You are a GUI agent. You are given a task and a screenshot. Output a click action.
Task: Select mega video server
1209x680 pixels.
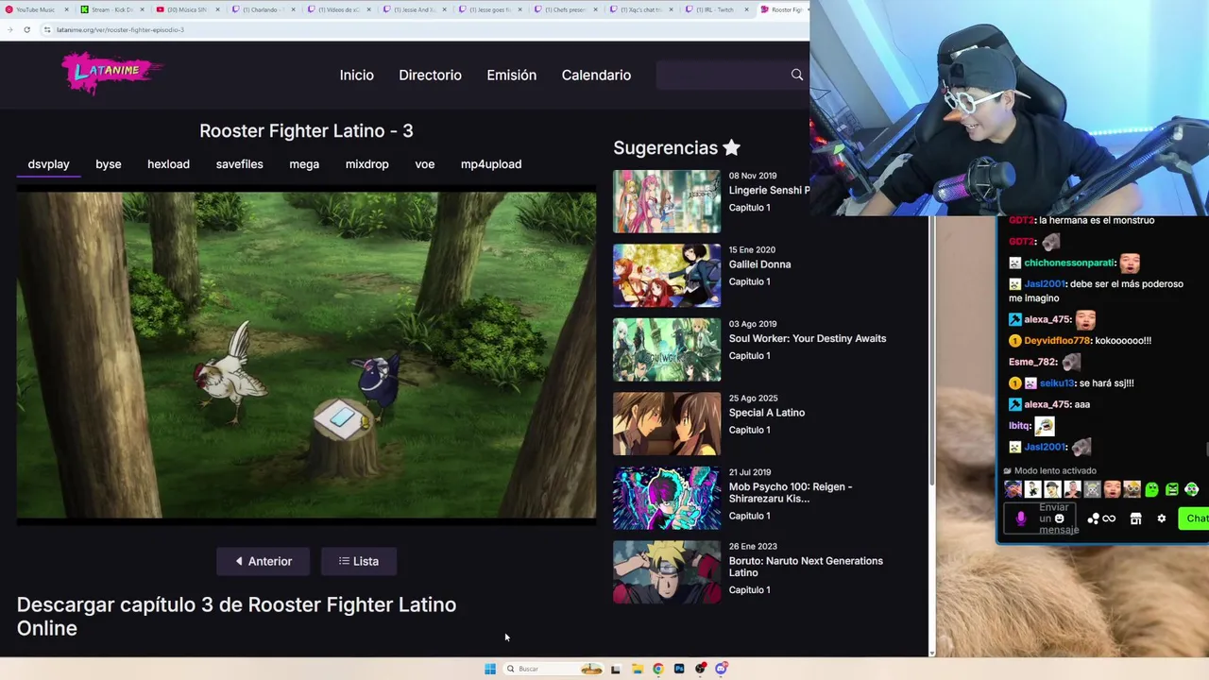[x=304, y=164]
